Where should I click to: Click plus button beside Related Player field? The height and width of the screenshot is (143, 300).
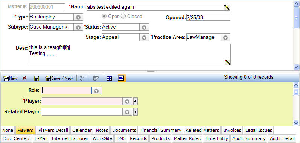pyautogui.click(x=135, y=112)
